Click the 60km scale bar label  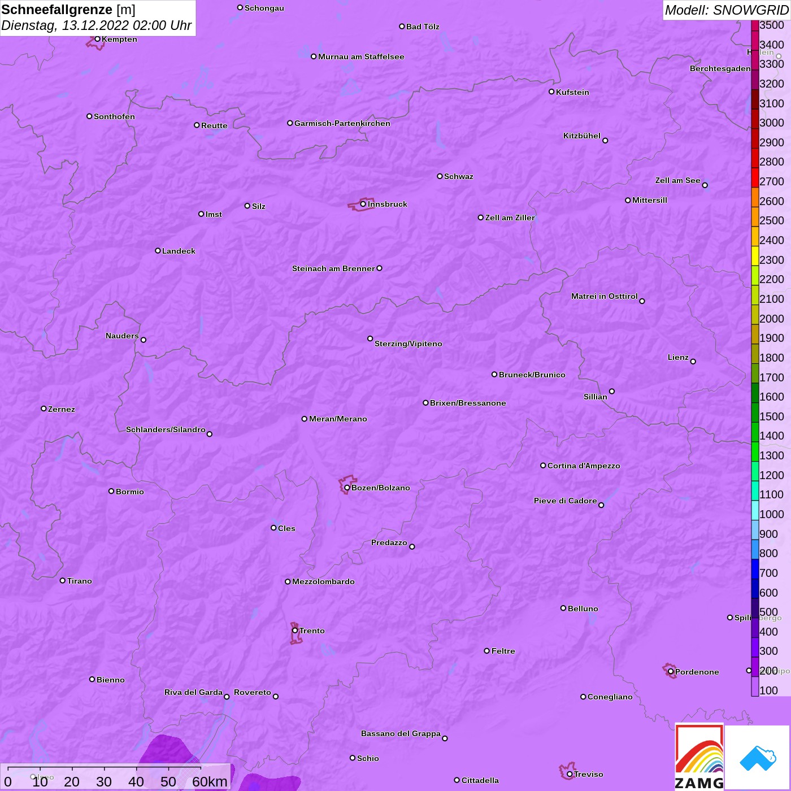(210, 781)
